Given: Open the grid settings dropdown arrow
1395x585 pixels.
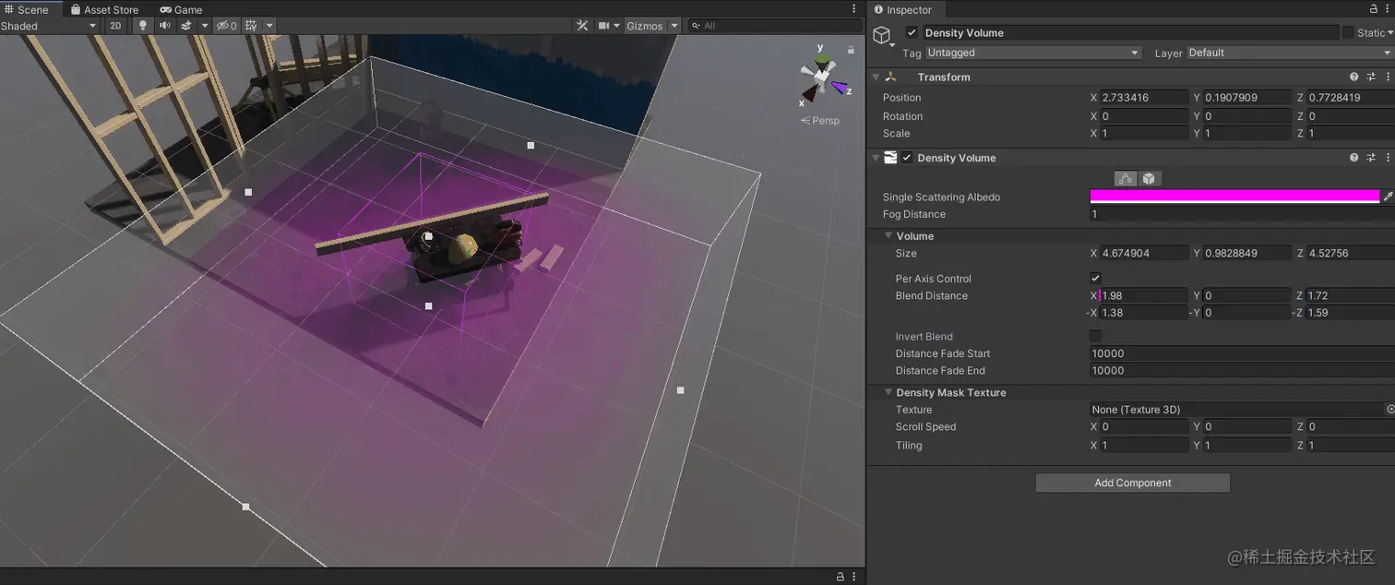Looking at the screenshot, I should 269,26.
